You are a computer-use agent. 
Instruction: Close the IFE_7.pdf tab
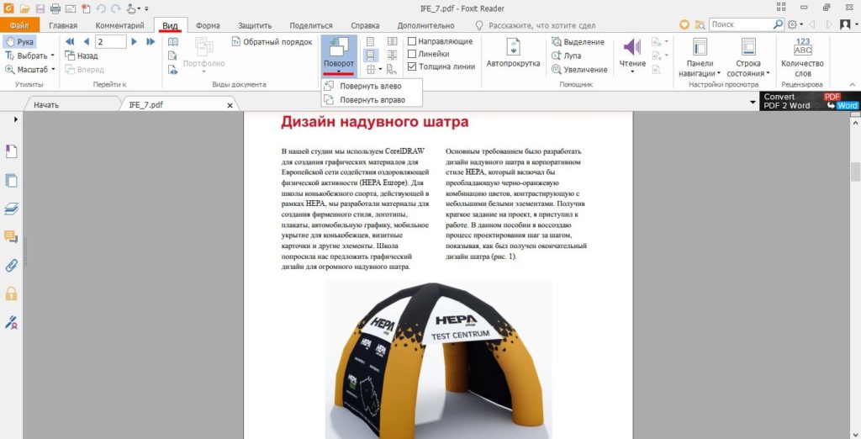click(x=230, y=105)
